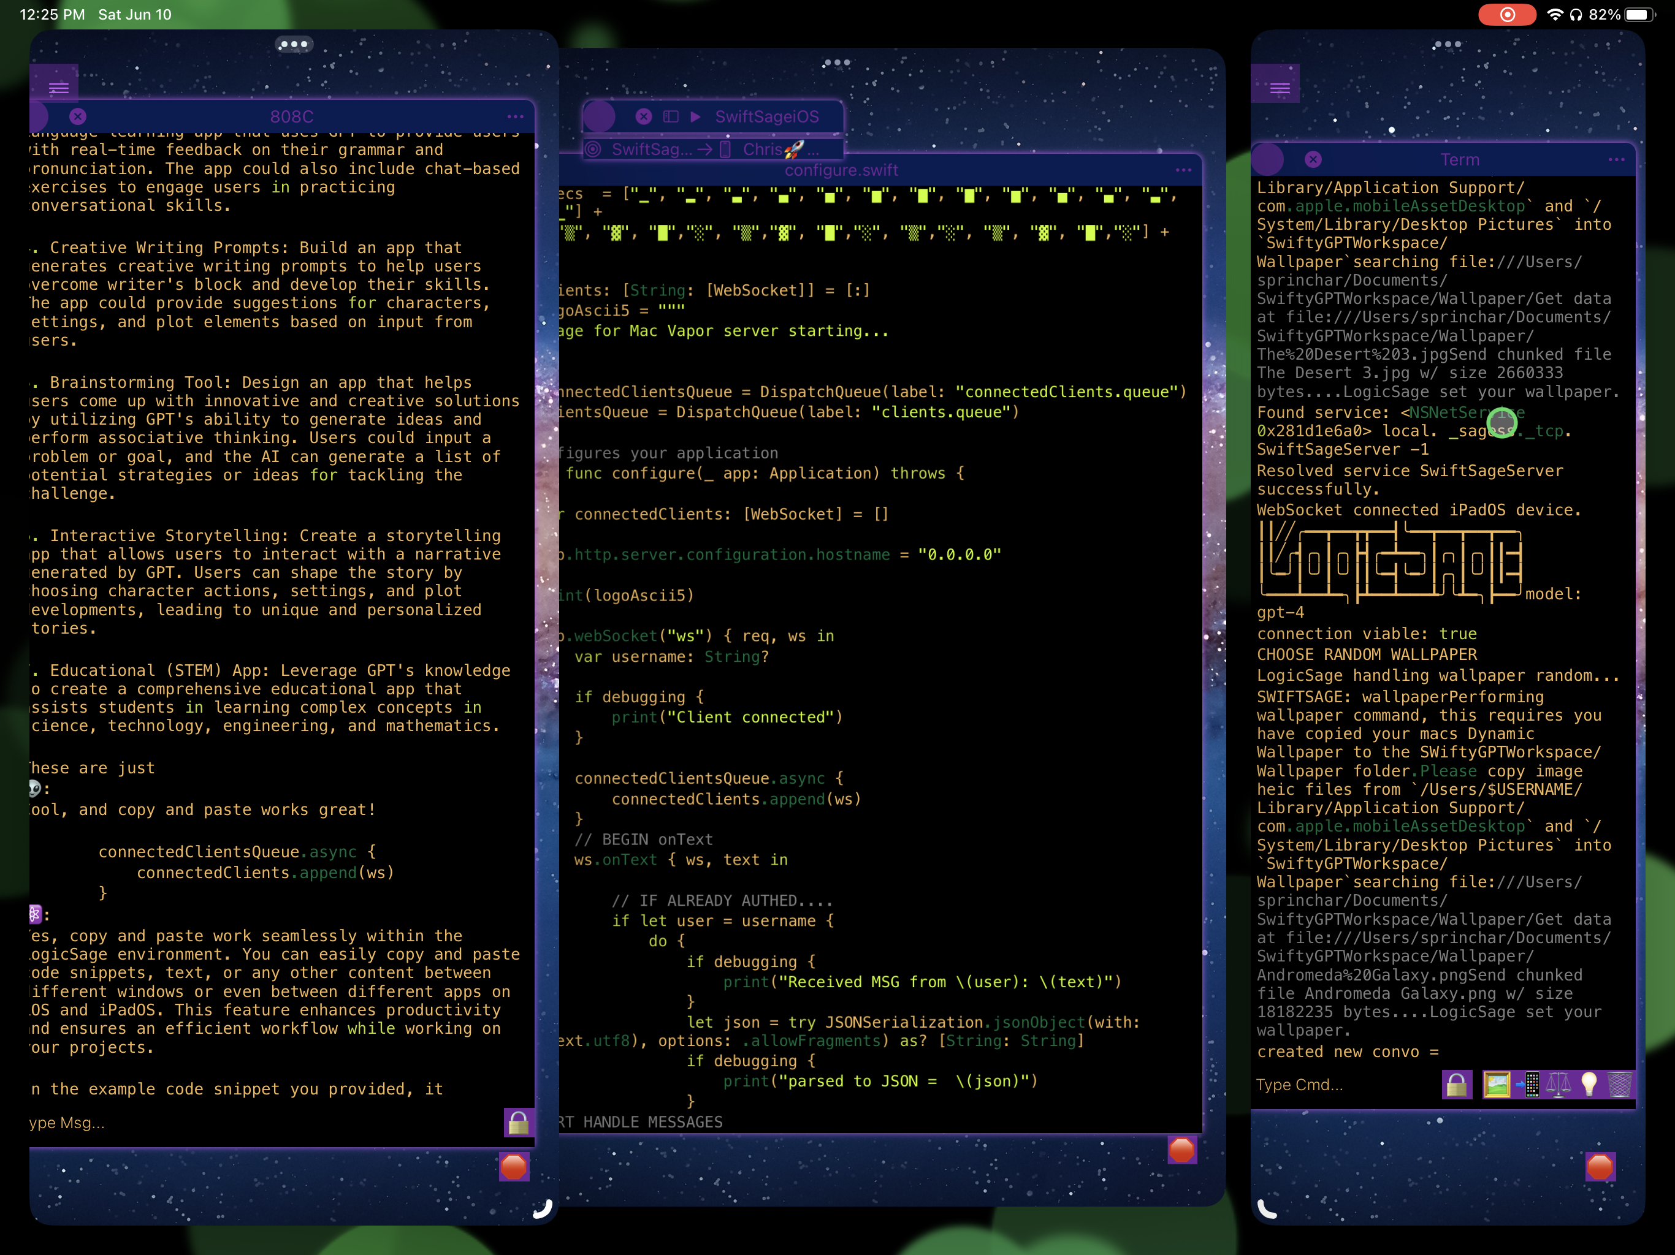Image resolution: width=1675 pixels, height=1255 pixels.
Task: Toggle sidebar icon in SwiftSageiOS toolbar
Action: pos(671,116)
